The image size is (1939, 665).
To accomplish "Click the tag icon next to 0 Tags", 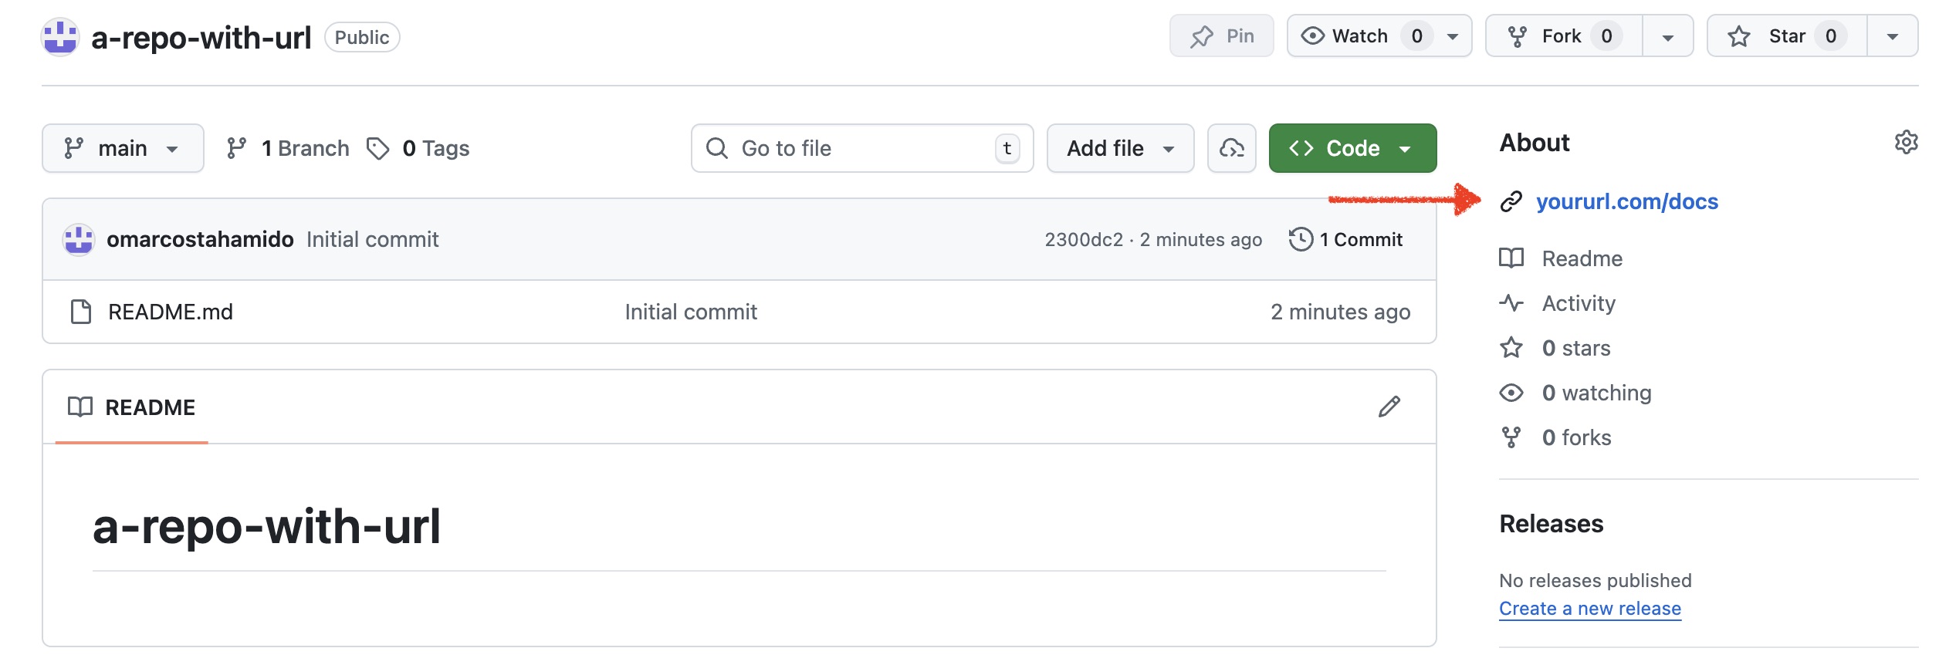I will click(377, 148).
